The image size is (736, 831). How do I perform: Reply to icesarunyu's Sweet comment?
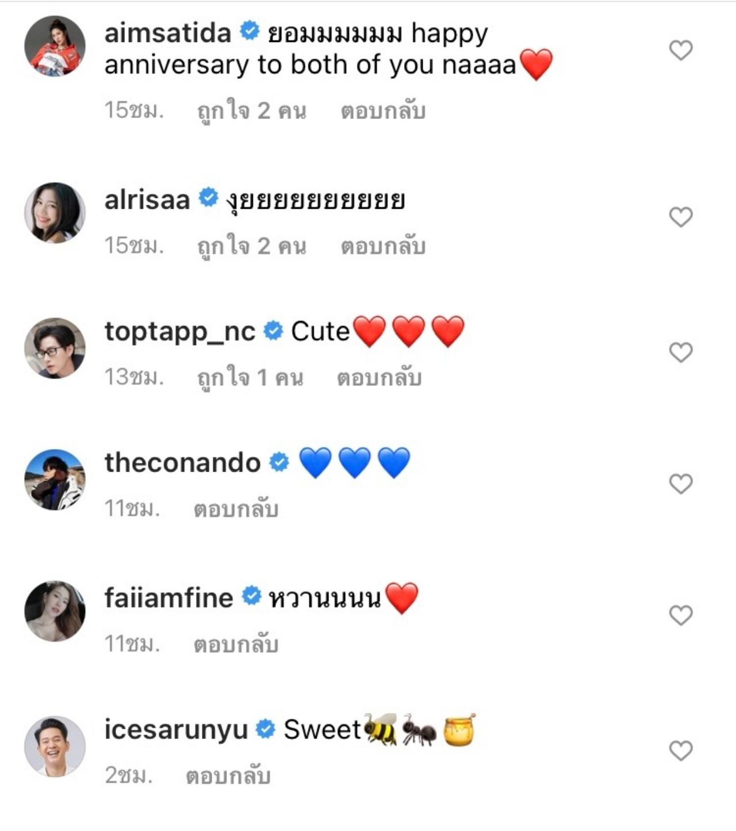tap(228, 776)
